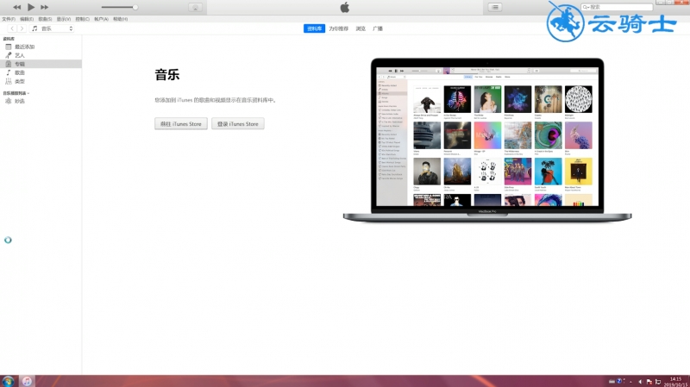Click the 专辑 album icon in sidebar
Screen dimensions: 690x387
(8, 64)
